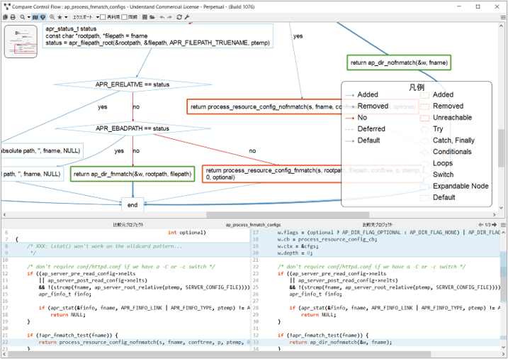The image size is (508, 359).
Task: Click the diff pane menu icon
Action: [503, 225]
